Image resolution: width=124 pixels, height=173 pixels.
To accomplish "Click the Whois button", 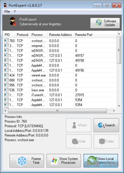I will 79,125.
